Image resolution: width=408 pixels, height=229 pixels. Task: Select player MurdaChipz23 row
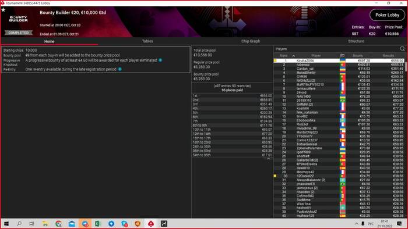[339, 133]
